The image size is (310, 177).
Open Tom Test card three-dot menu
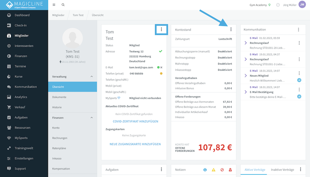point(161,29)
